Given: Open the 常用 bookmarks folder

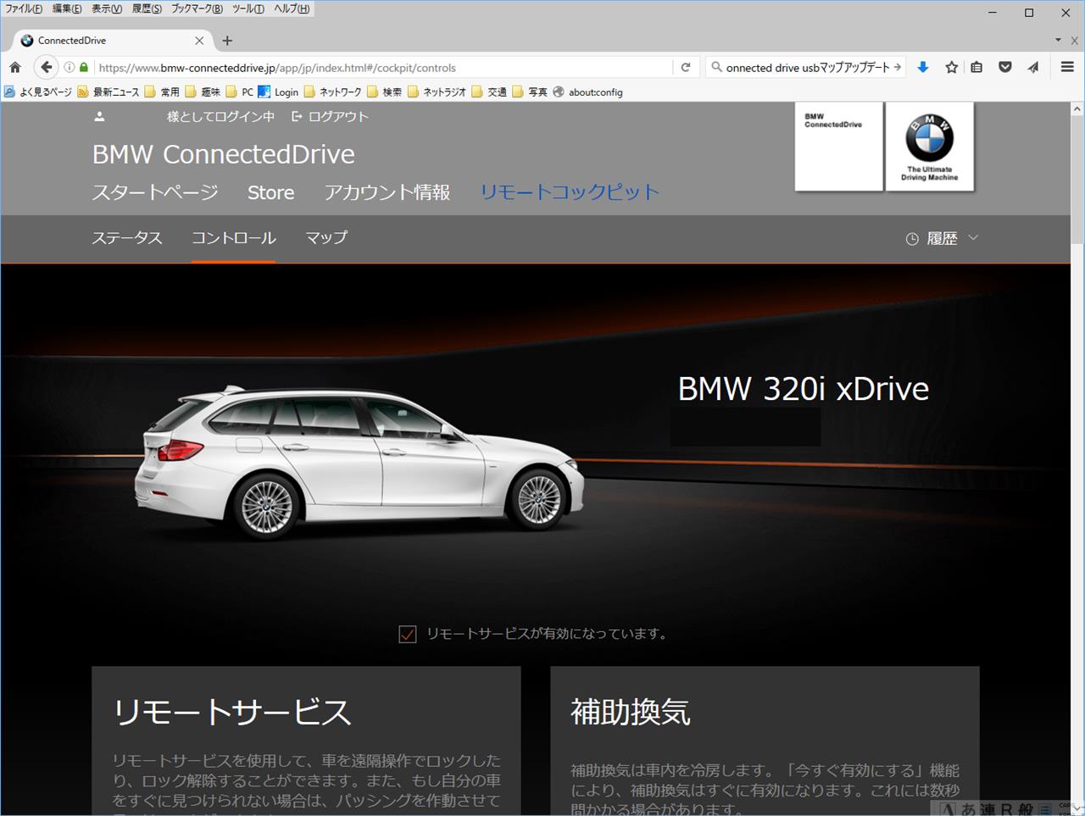Looking at the screenshot, I should pos(163,92).
